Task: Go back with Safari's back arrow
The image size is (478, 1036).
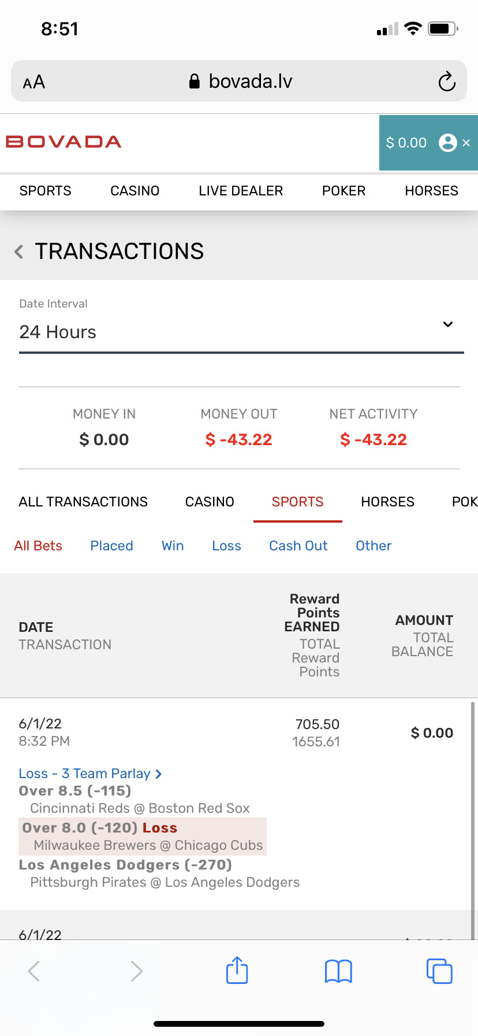Action: [x=34, y=971]
